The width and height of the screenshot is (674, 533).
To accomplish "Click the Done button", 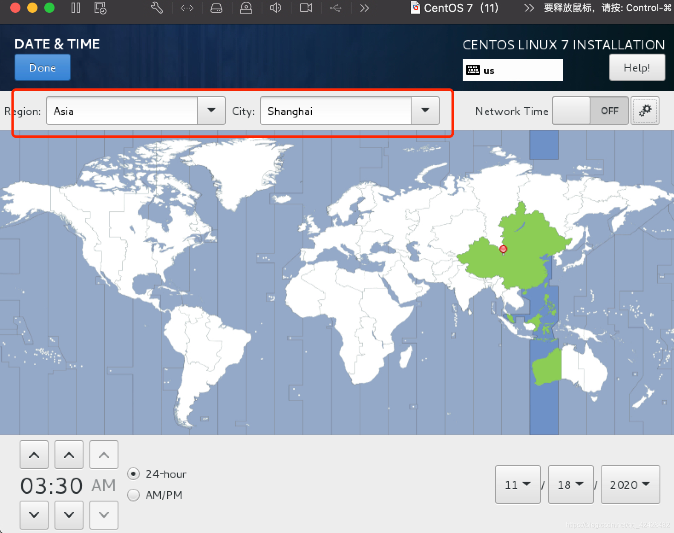I will coord(43,68).
